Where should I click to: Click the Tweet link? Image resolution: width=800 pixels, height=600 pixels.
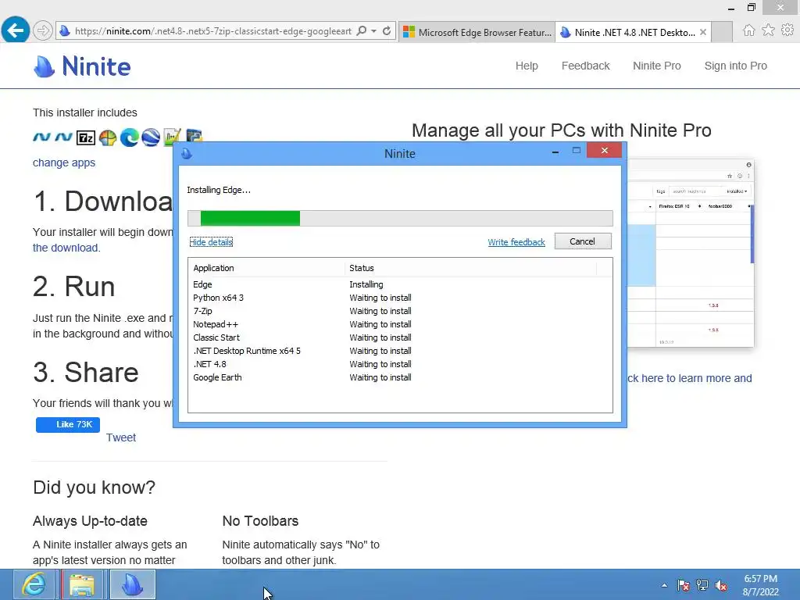pyautogui.click(x=121, y=437)
